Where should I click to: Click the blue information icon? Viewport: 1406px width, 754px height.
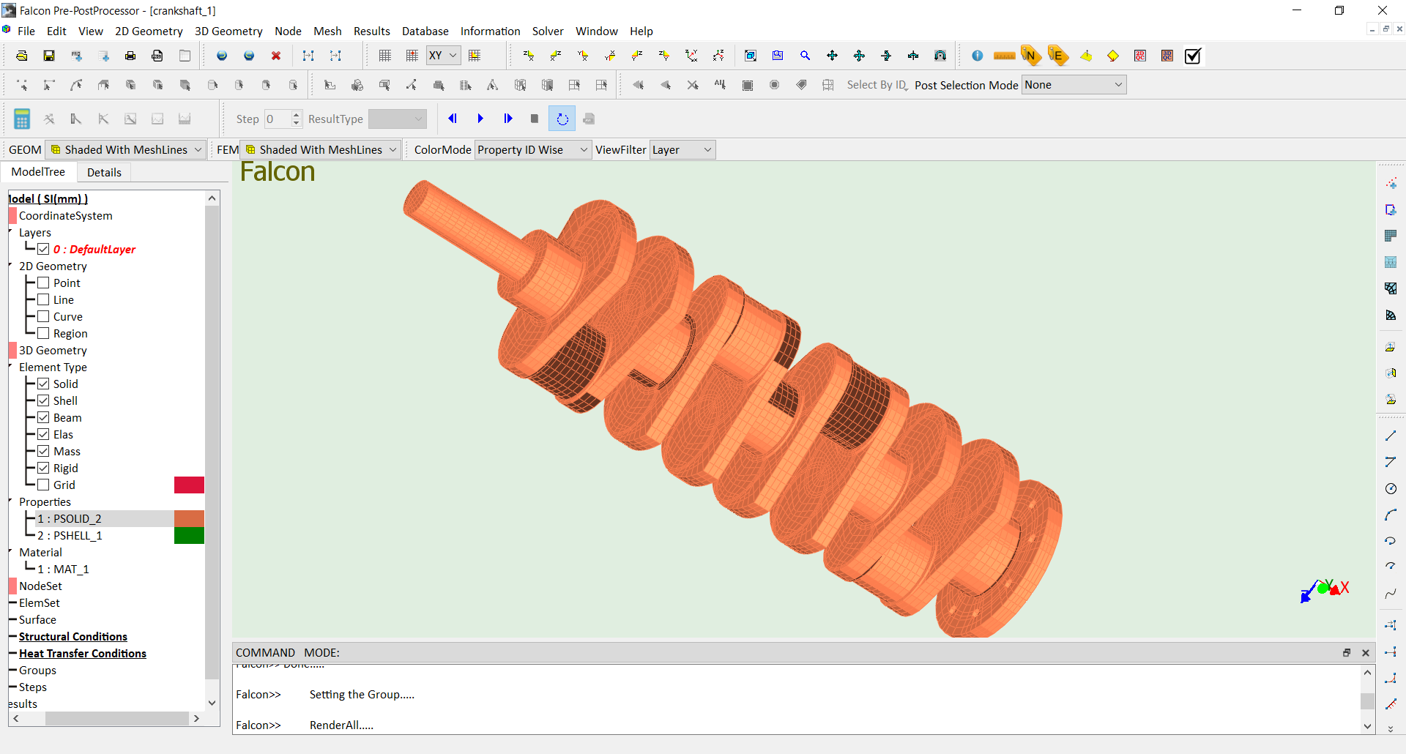[x=977, y=56]
